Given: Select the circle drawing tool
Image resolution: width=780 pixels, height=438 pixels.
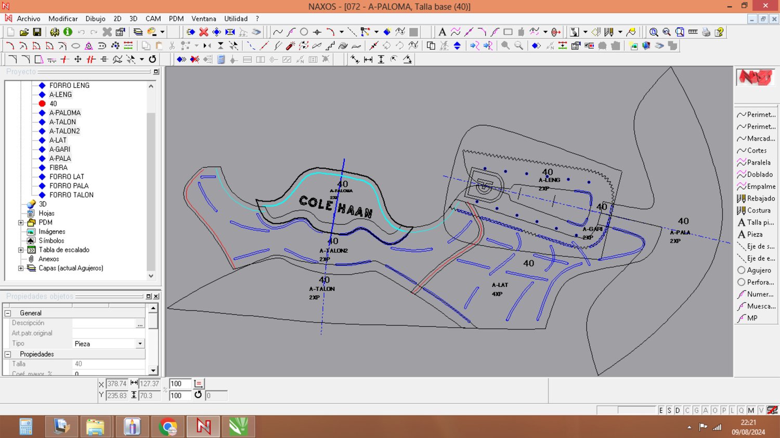Looking at the screenshot, I should click(x=304, y=32).
